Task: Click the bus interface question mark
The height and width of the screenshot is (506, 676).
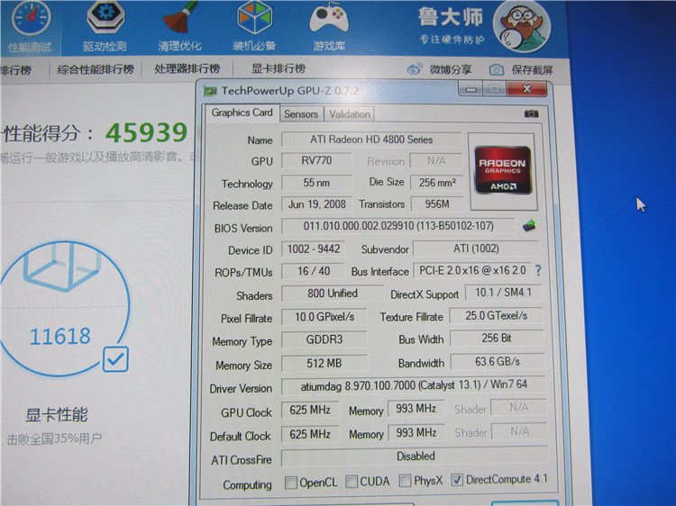Action: (538, 270)
